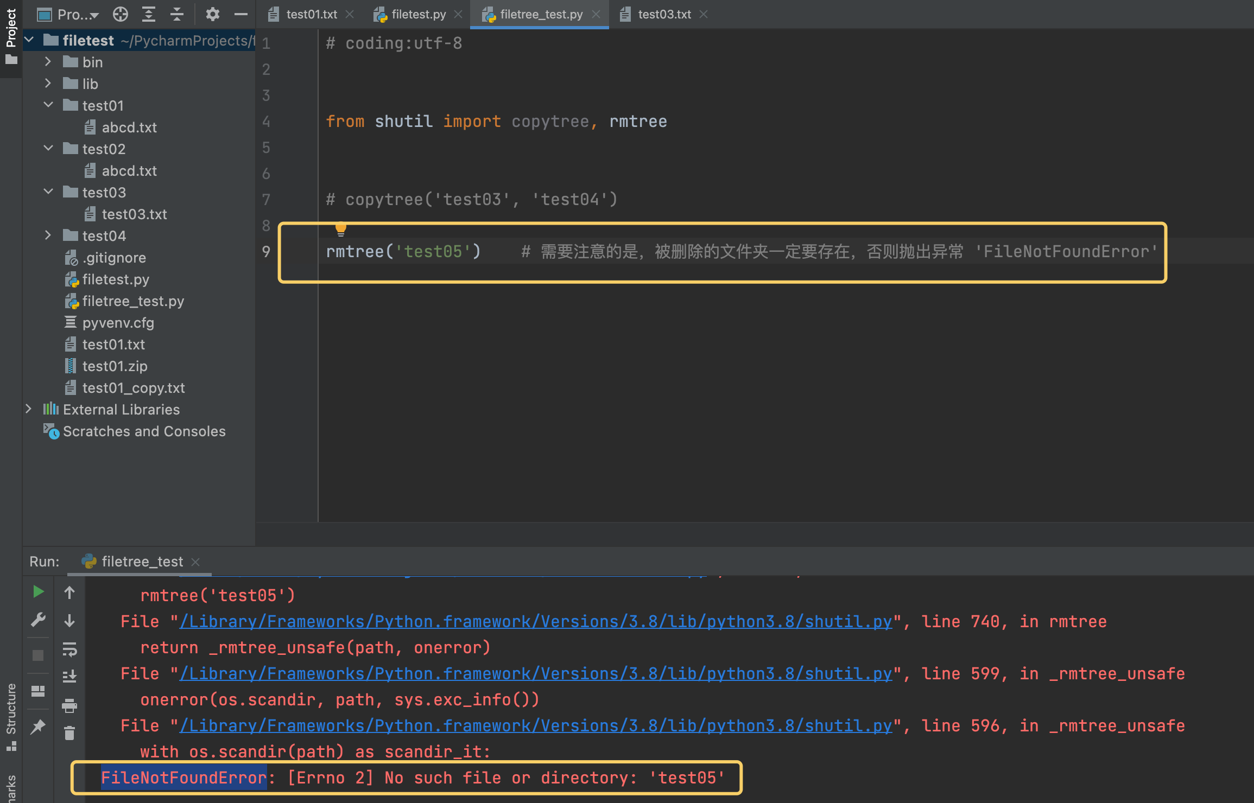Open Project view settings gear
Screen dimensions: 1254x803
(x=212, y=15)
